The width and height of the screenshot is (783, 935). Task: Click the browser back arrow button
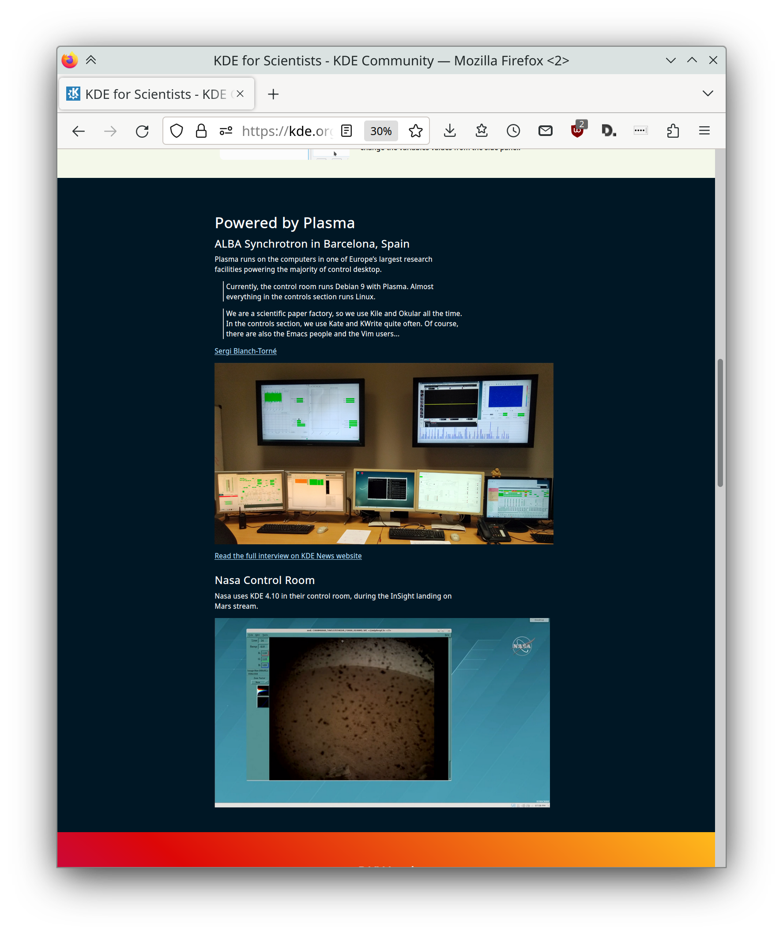79,131
